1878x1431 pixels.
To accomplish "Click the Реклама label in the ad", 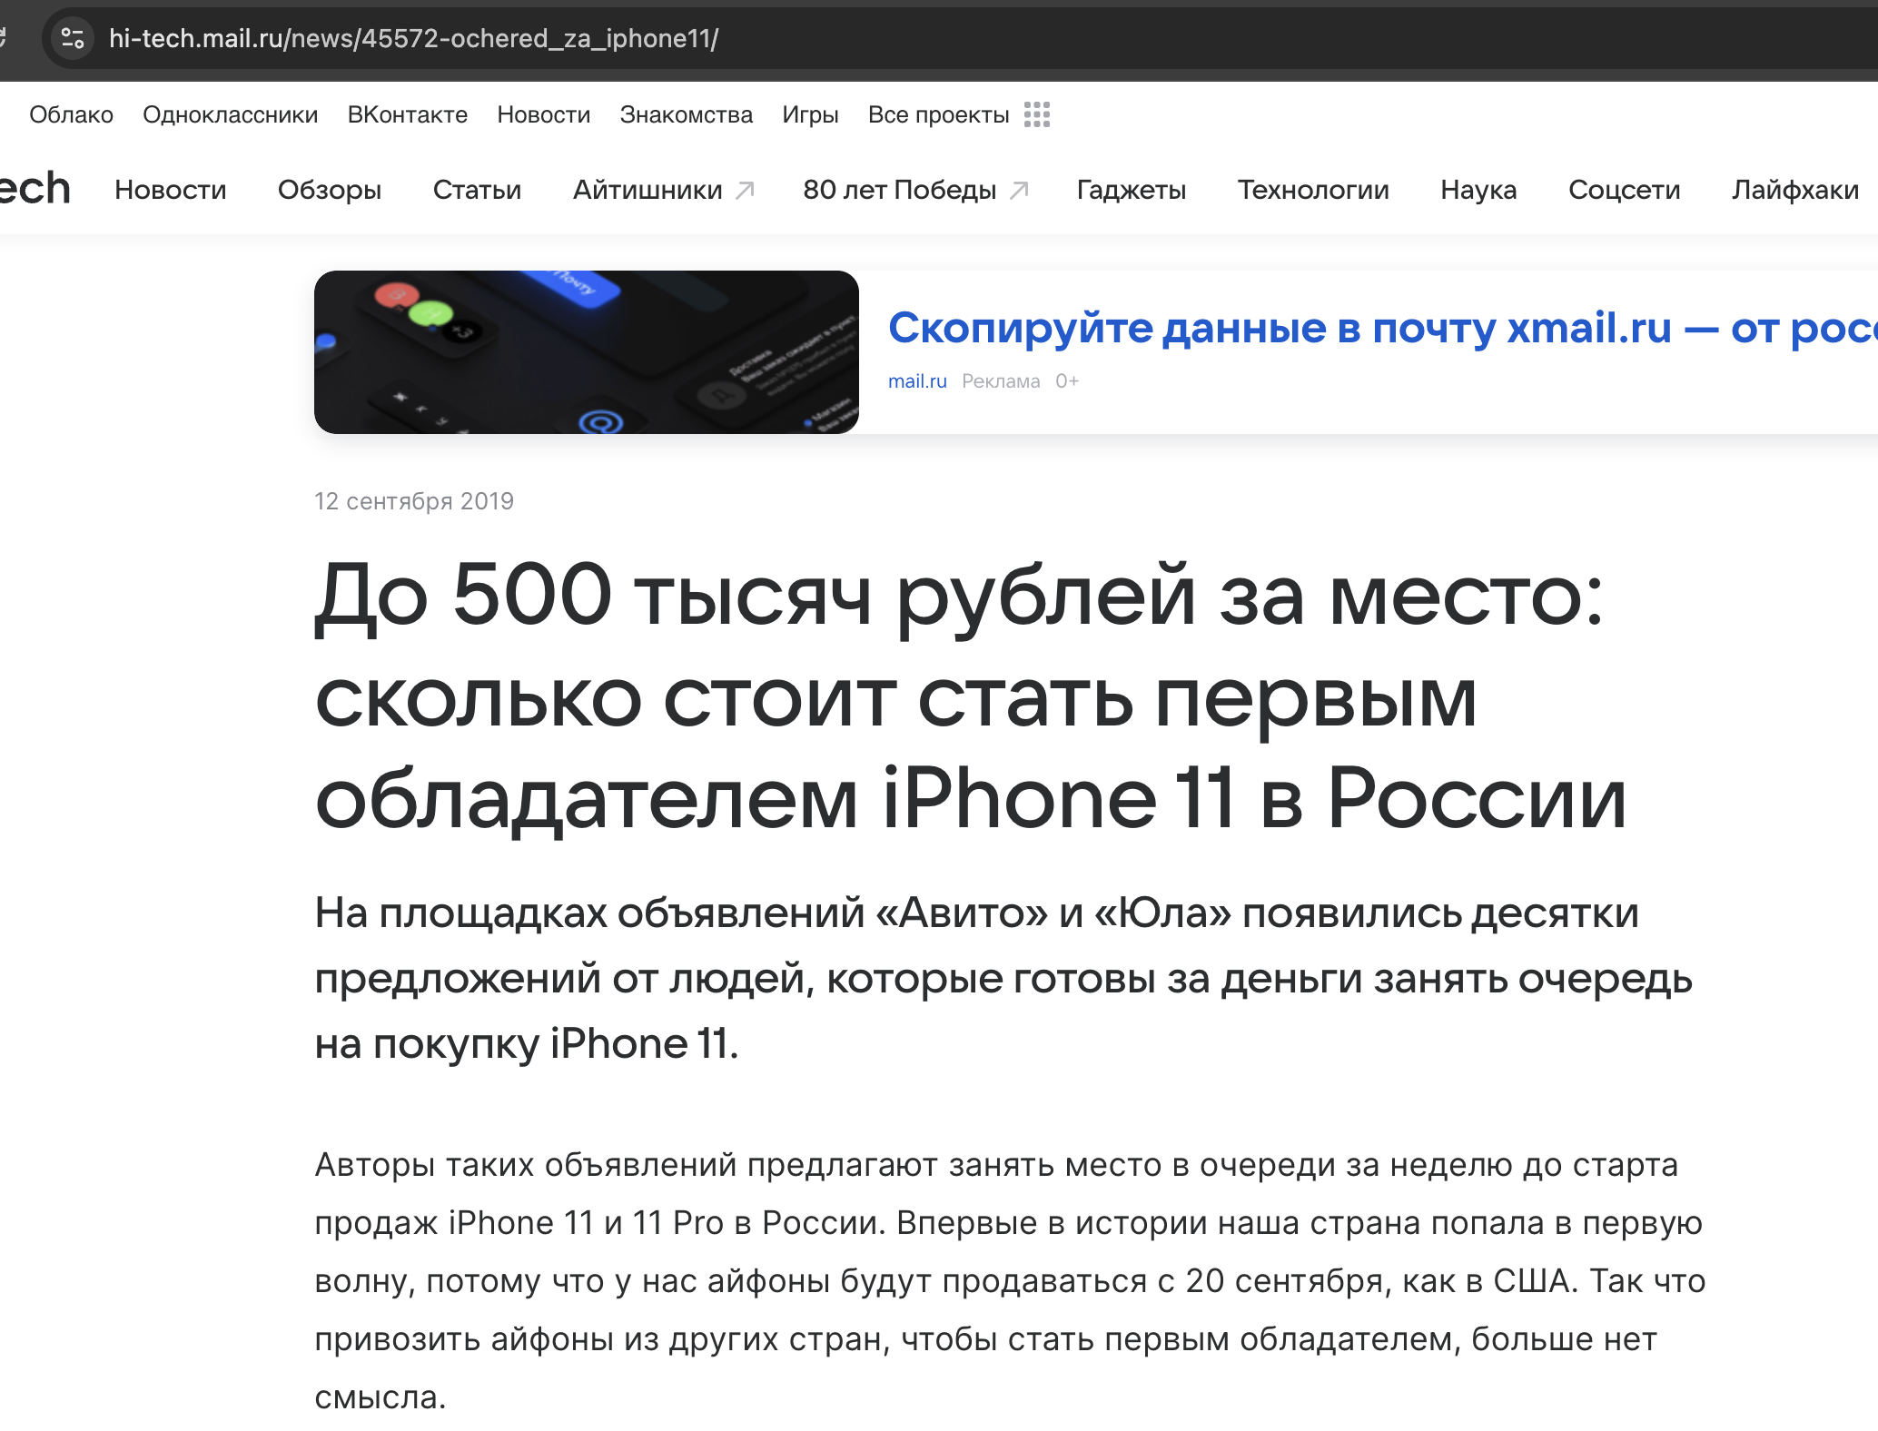I will (x=1001, y=381).
